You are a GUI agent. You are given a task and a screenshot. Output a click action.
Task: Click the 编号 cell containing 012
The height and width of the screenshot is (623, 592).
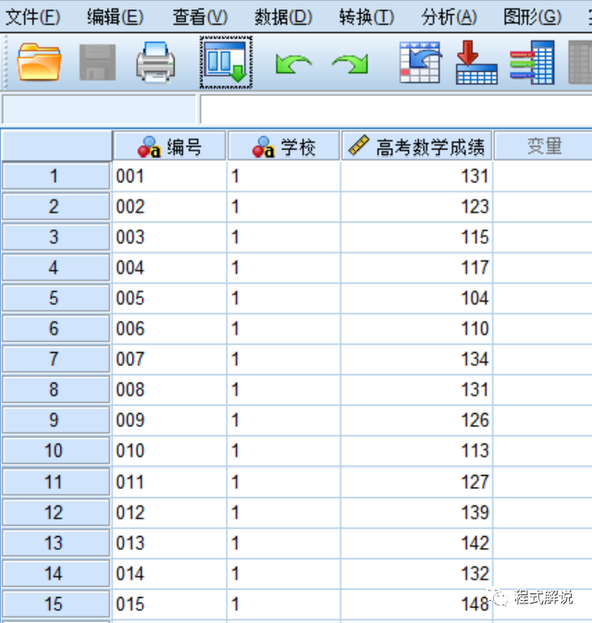coord(170,513)
